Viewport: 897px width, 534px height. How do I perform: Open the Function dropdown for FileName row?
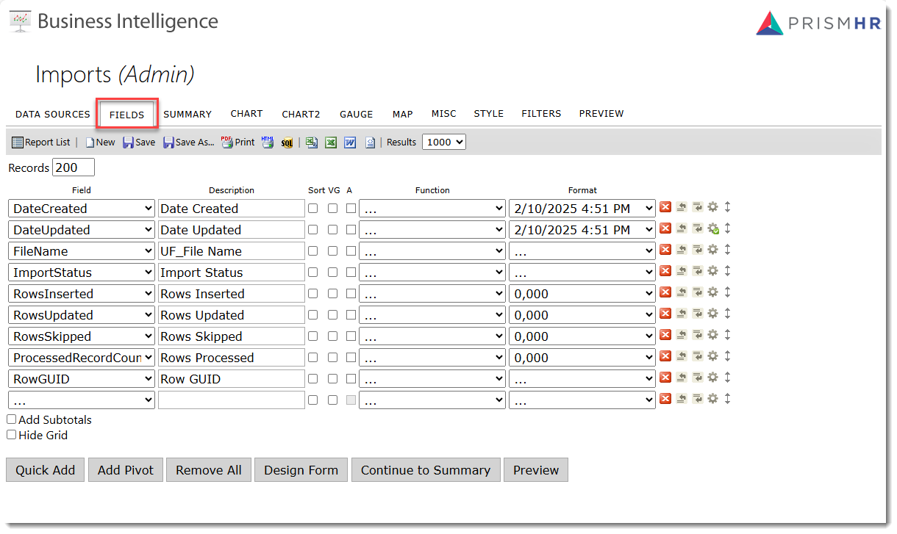(432, 251)
